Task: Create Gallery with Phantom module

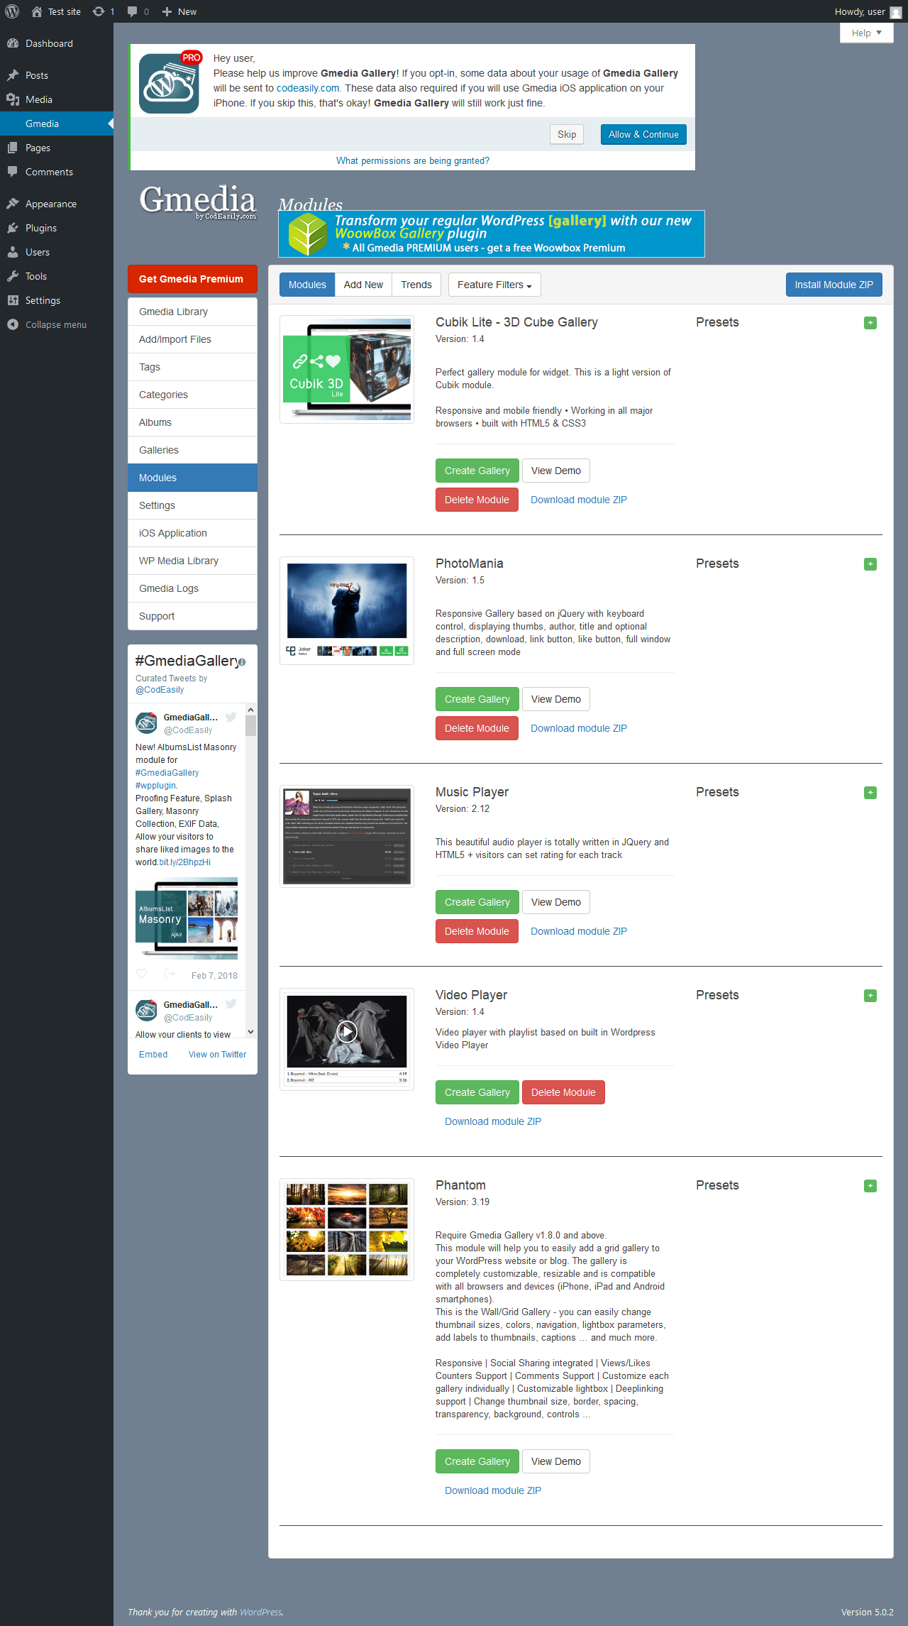Action: [477, 1461]
